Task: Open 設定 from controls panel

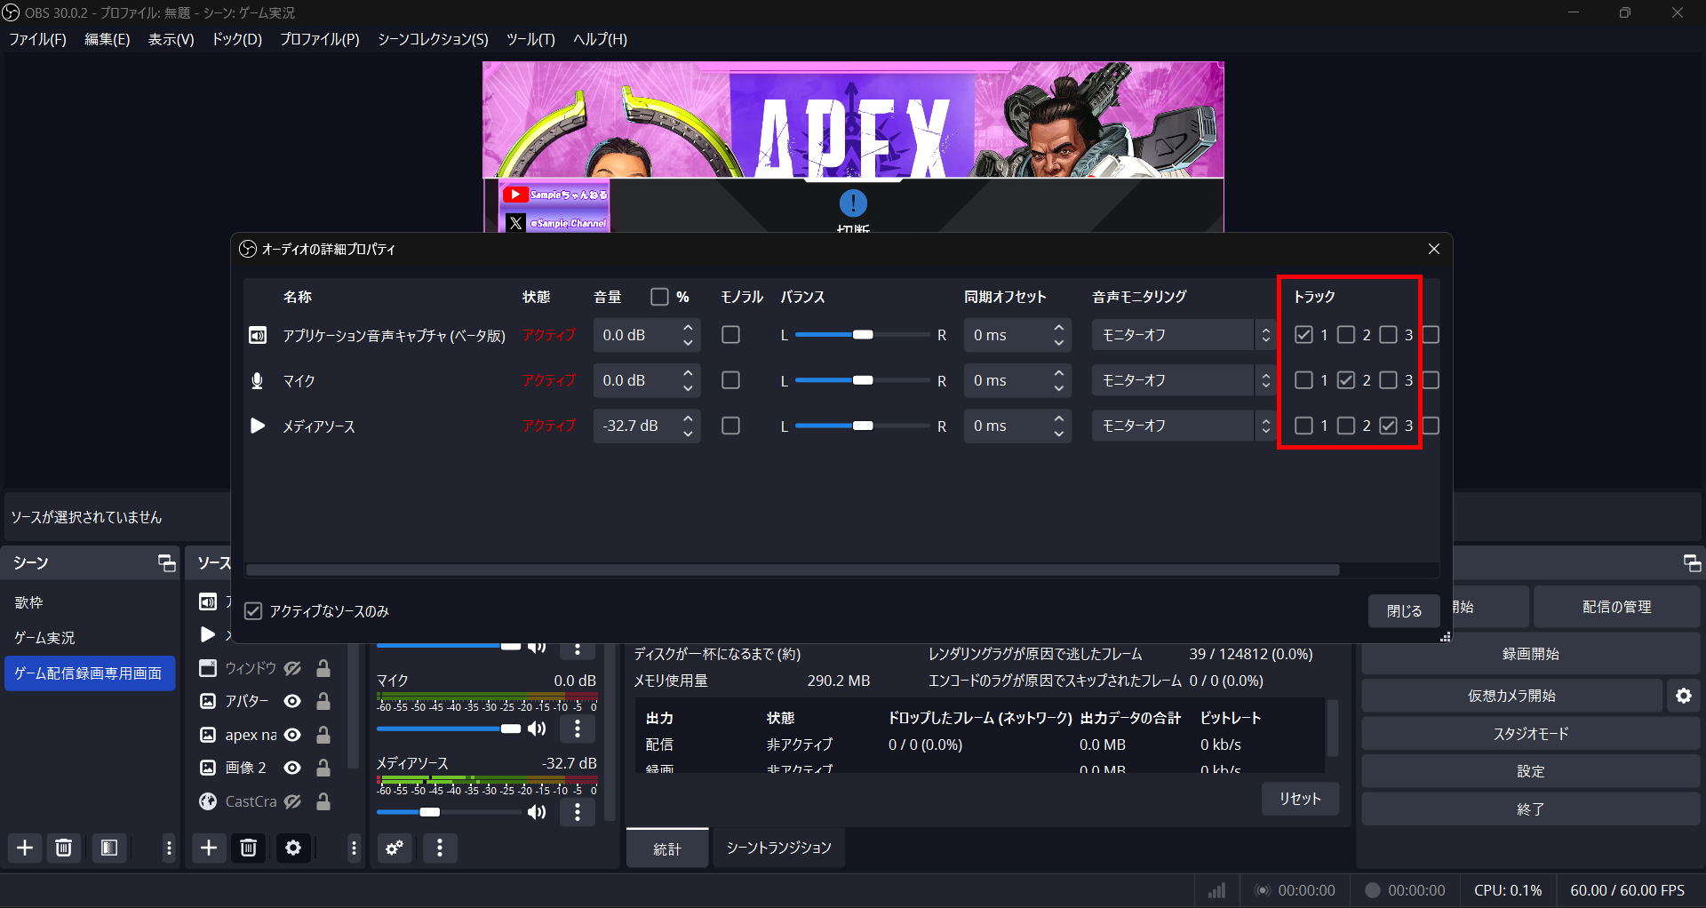Action: (x=1530, y=772)
